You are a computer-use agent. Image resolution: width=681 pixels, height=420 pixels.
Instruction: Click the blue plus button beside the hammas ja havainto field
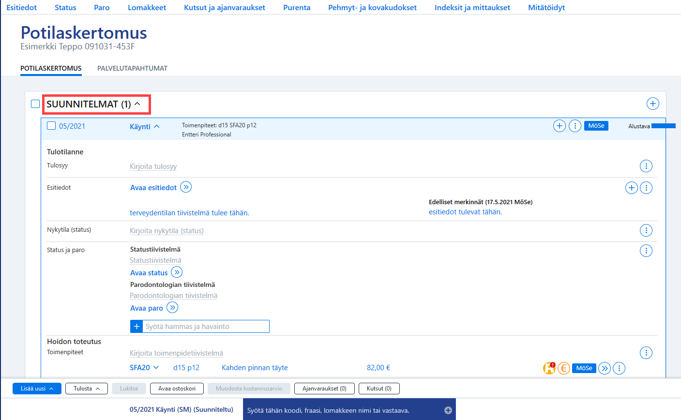(x=136, y=327)
